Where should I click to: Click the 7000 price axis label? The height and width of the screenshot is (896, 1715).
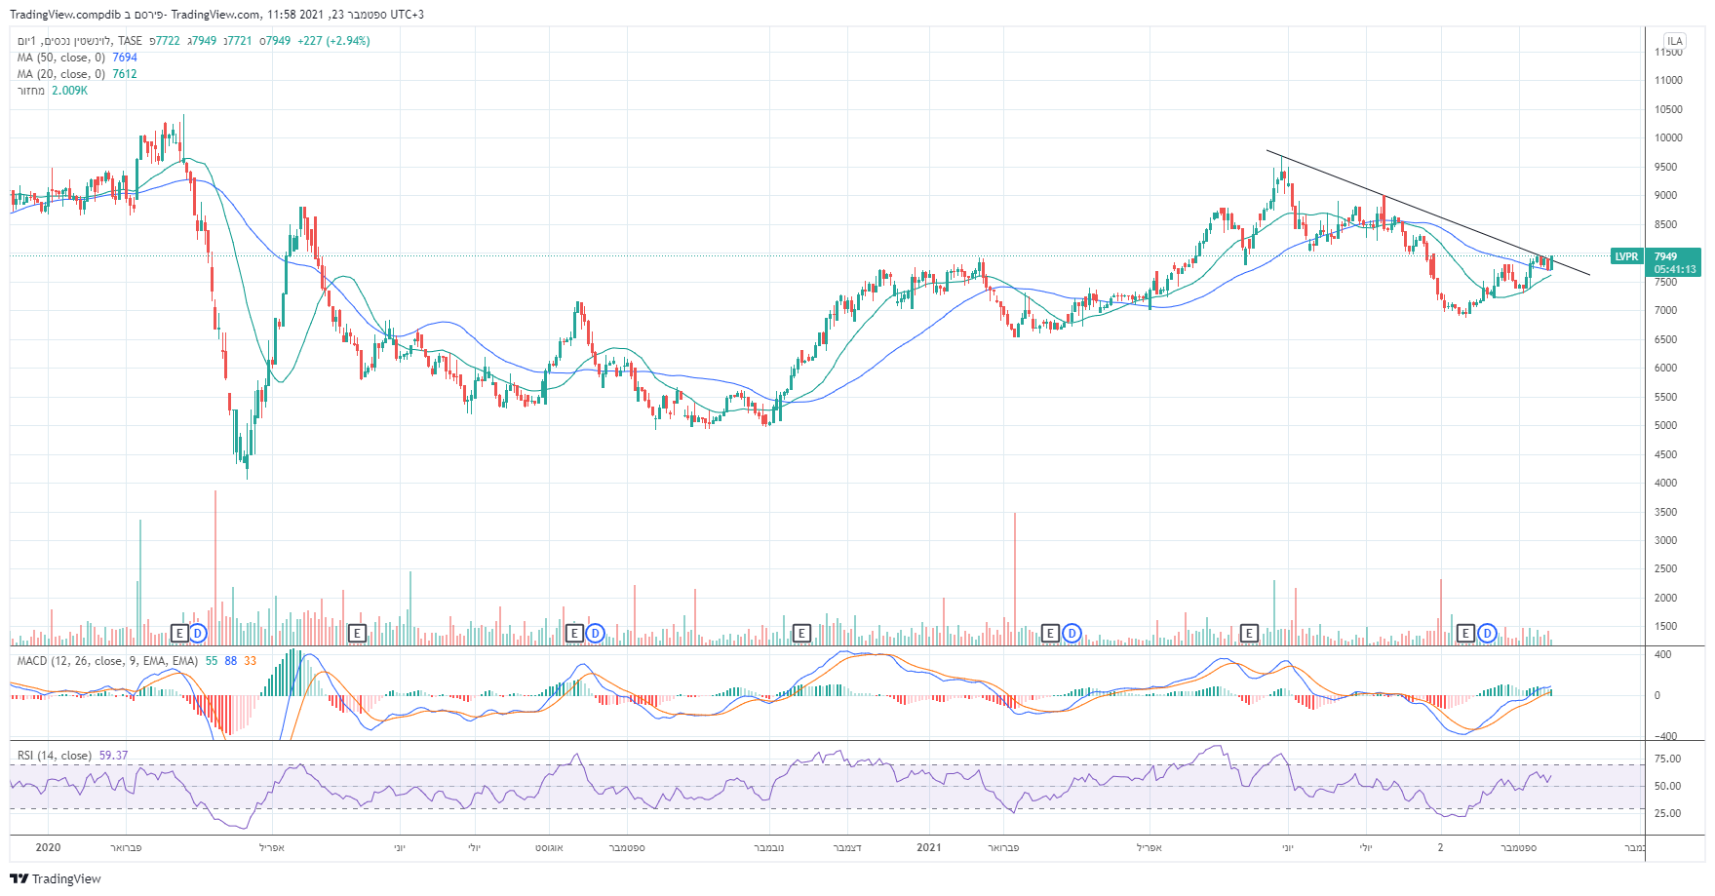click(1665, 311)
